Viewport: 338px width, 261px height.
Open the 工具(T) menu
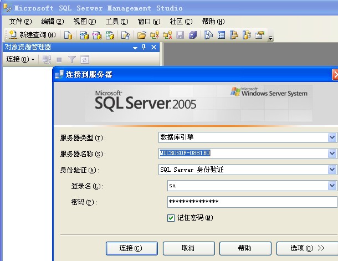coord(117,22)
